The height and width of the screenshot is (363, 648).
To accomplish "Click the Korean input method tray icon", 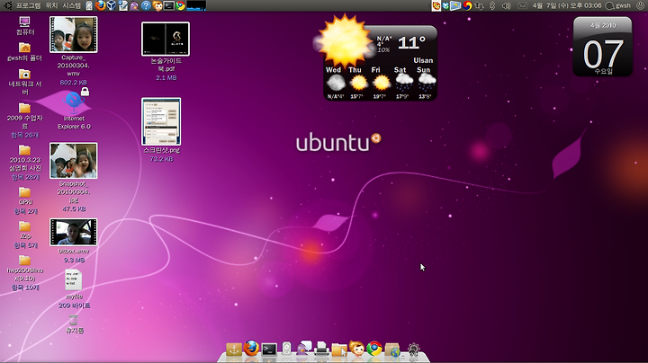I will click(467, 5).
